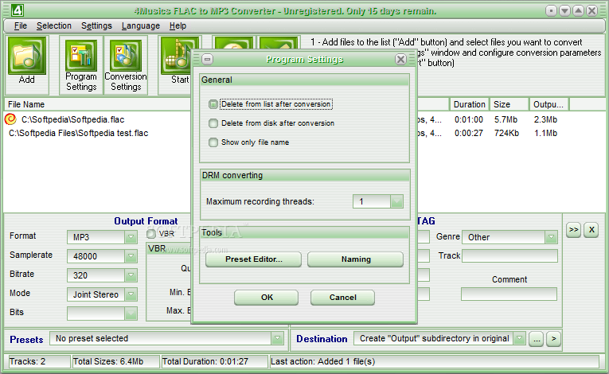Click the Comment input field

pyautogui.click(x=509, y=294)
